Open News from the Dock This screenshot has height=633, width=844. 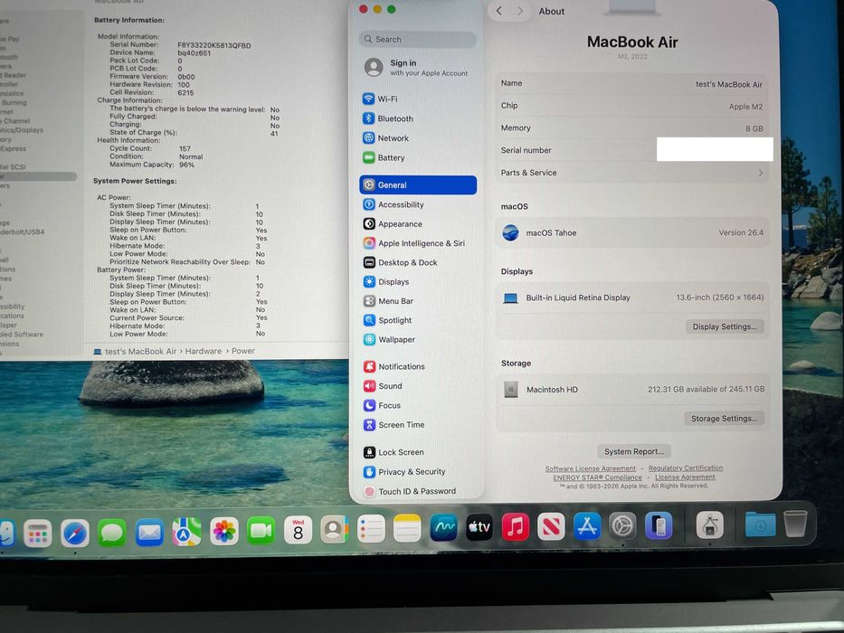click(x=551, y=526)
